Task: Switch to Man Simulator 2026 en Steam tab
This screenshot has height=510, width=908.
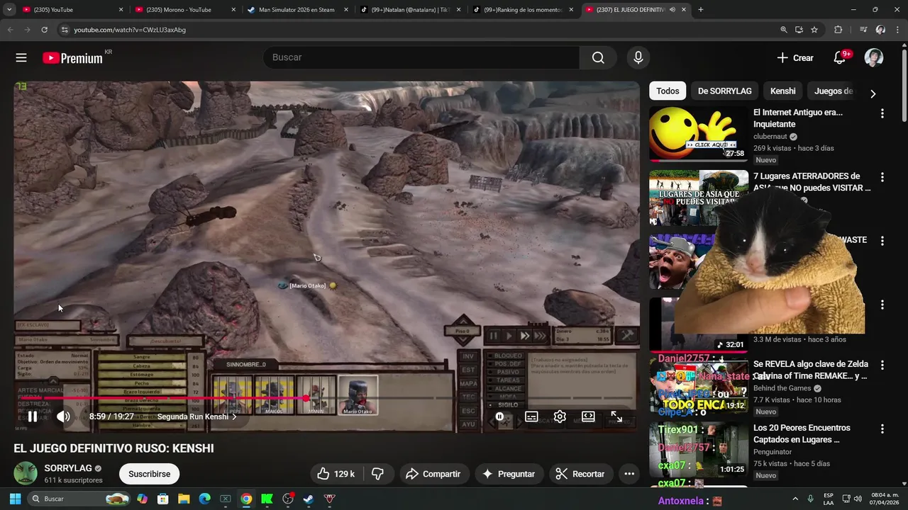Action: [x=298, y=10]
